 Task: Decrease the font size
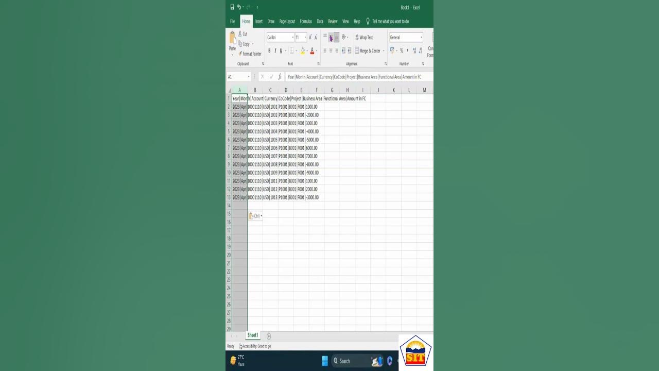coord(316,37)
